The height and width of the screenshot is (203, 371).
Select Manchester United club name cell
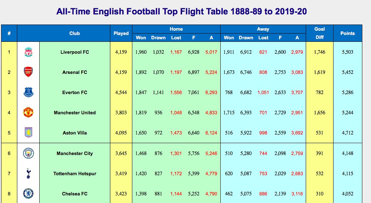[x=75, y=113]
